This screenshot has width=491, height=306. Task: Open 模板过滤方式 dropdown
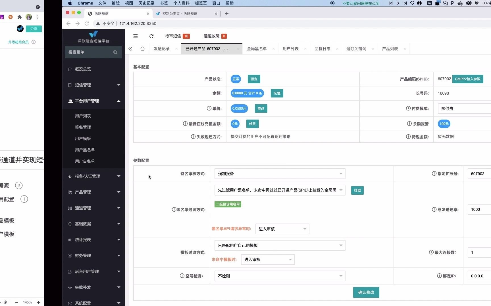click(280, 245)
